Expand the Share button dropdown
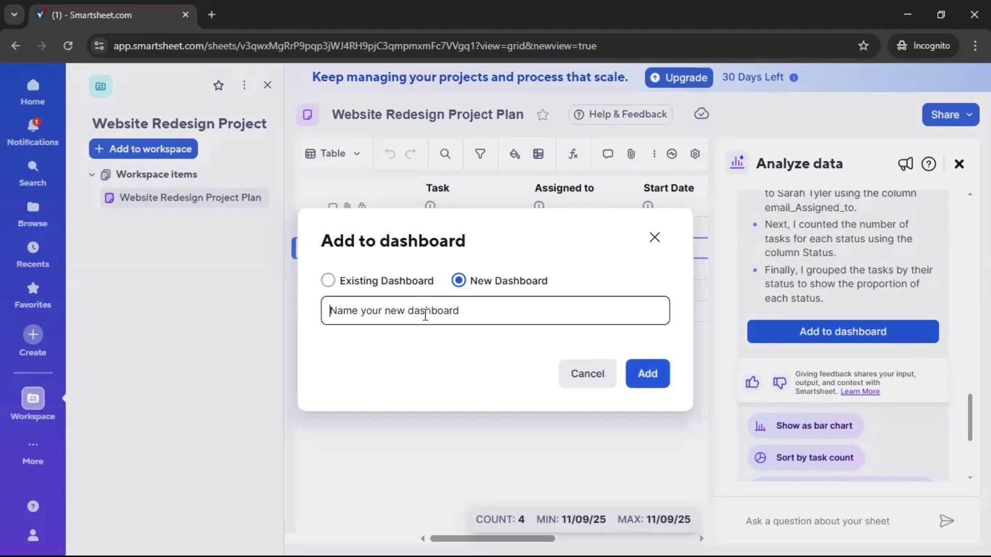This screenshot has height=557, width=991. (x=970, y=114)
